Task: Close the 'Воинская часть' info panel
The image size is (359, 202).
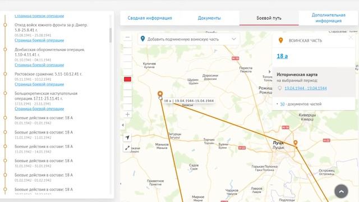Action: (x=351, y=38)
